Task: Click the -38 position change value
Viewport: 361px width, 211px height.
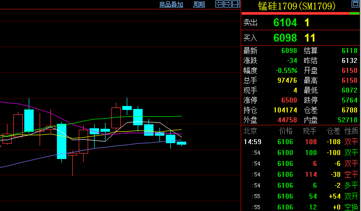Action: point(335,175)
